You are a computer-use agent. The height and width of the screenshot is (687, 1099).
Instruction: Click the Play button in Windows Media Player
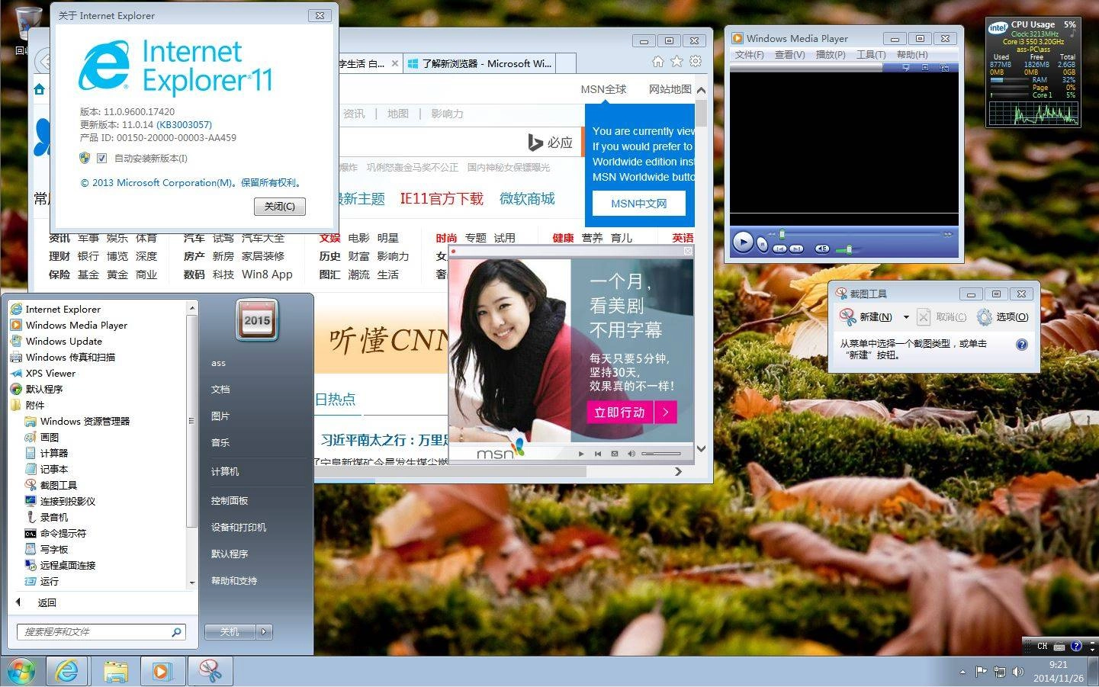[743, 242]
